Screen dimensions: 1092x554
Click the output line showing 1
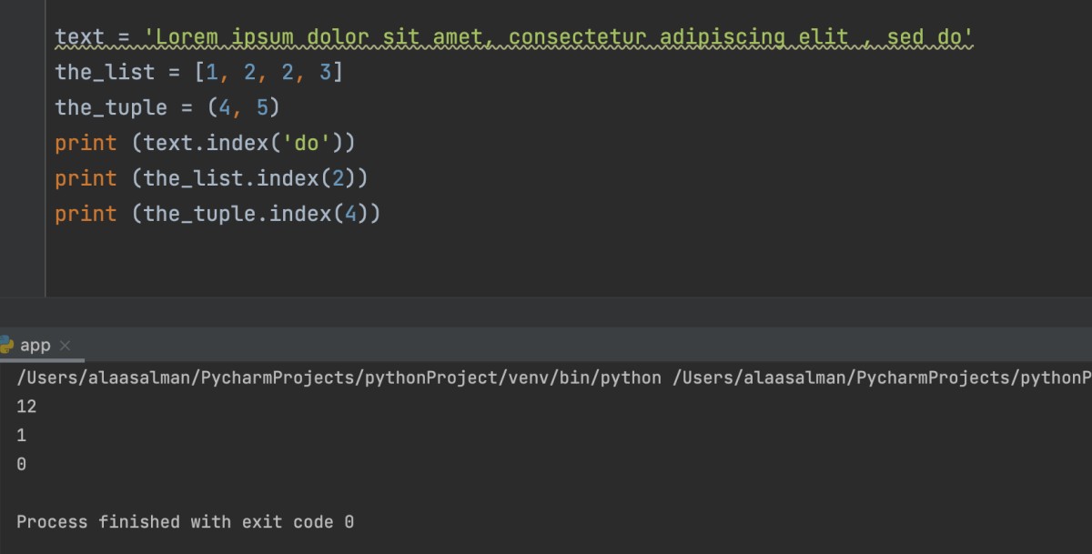[21, 436]
